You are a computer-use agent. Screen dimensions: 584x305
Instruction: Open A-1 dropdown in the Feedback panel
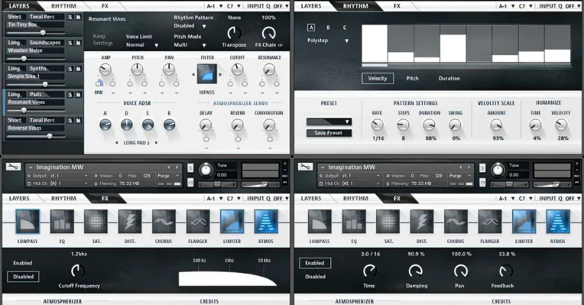507,199
